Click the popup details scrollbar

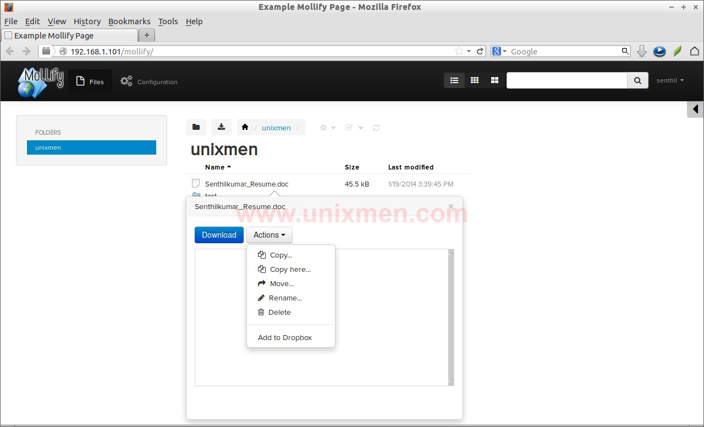coord(451,317)
